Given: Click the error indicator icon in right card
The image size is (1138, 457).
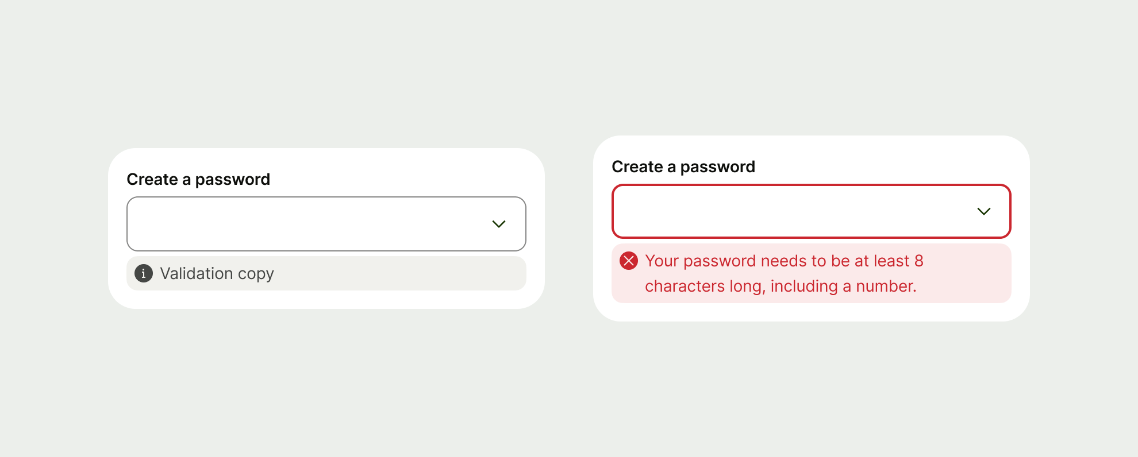Looking at the screenshot, I should [629, 261].
